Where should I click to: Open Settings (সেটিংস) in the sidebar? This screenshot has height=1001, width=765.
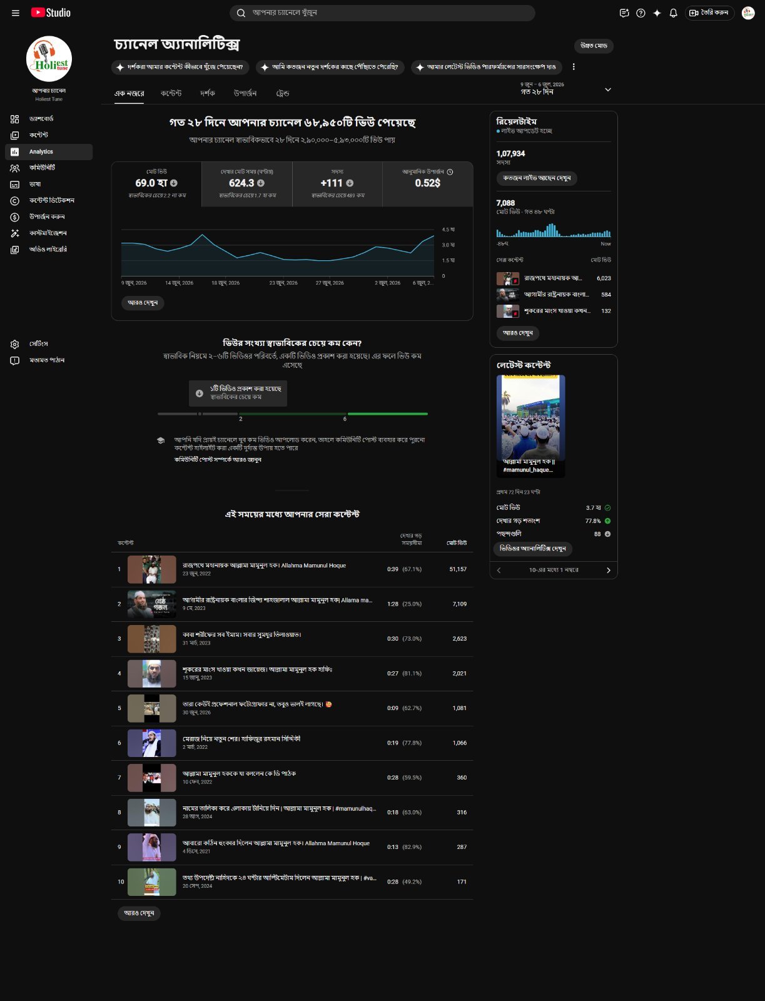coord(49,344)
